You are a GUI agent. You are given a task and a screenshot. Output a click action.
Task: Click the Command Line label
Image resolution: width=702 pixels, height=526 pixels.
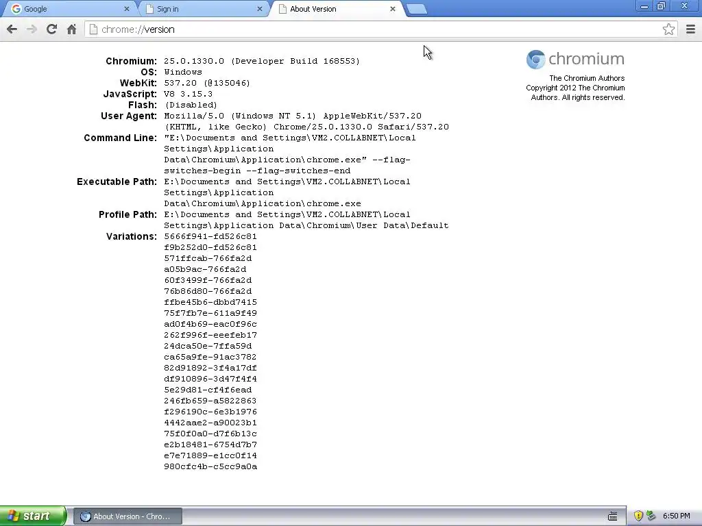coord(120,138)
